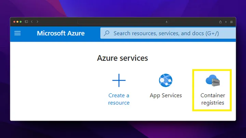
Task: Click the magnifier icon in search bar
Action: [x=107, y=33]
